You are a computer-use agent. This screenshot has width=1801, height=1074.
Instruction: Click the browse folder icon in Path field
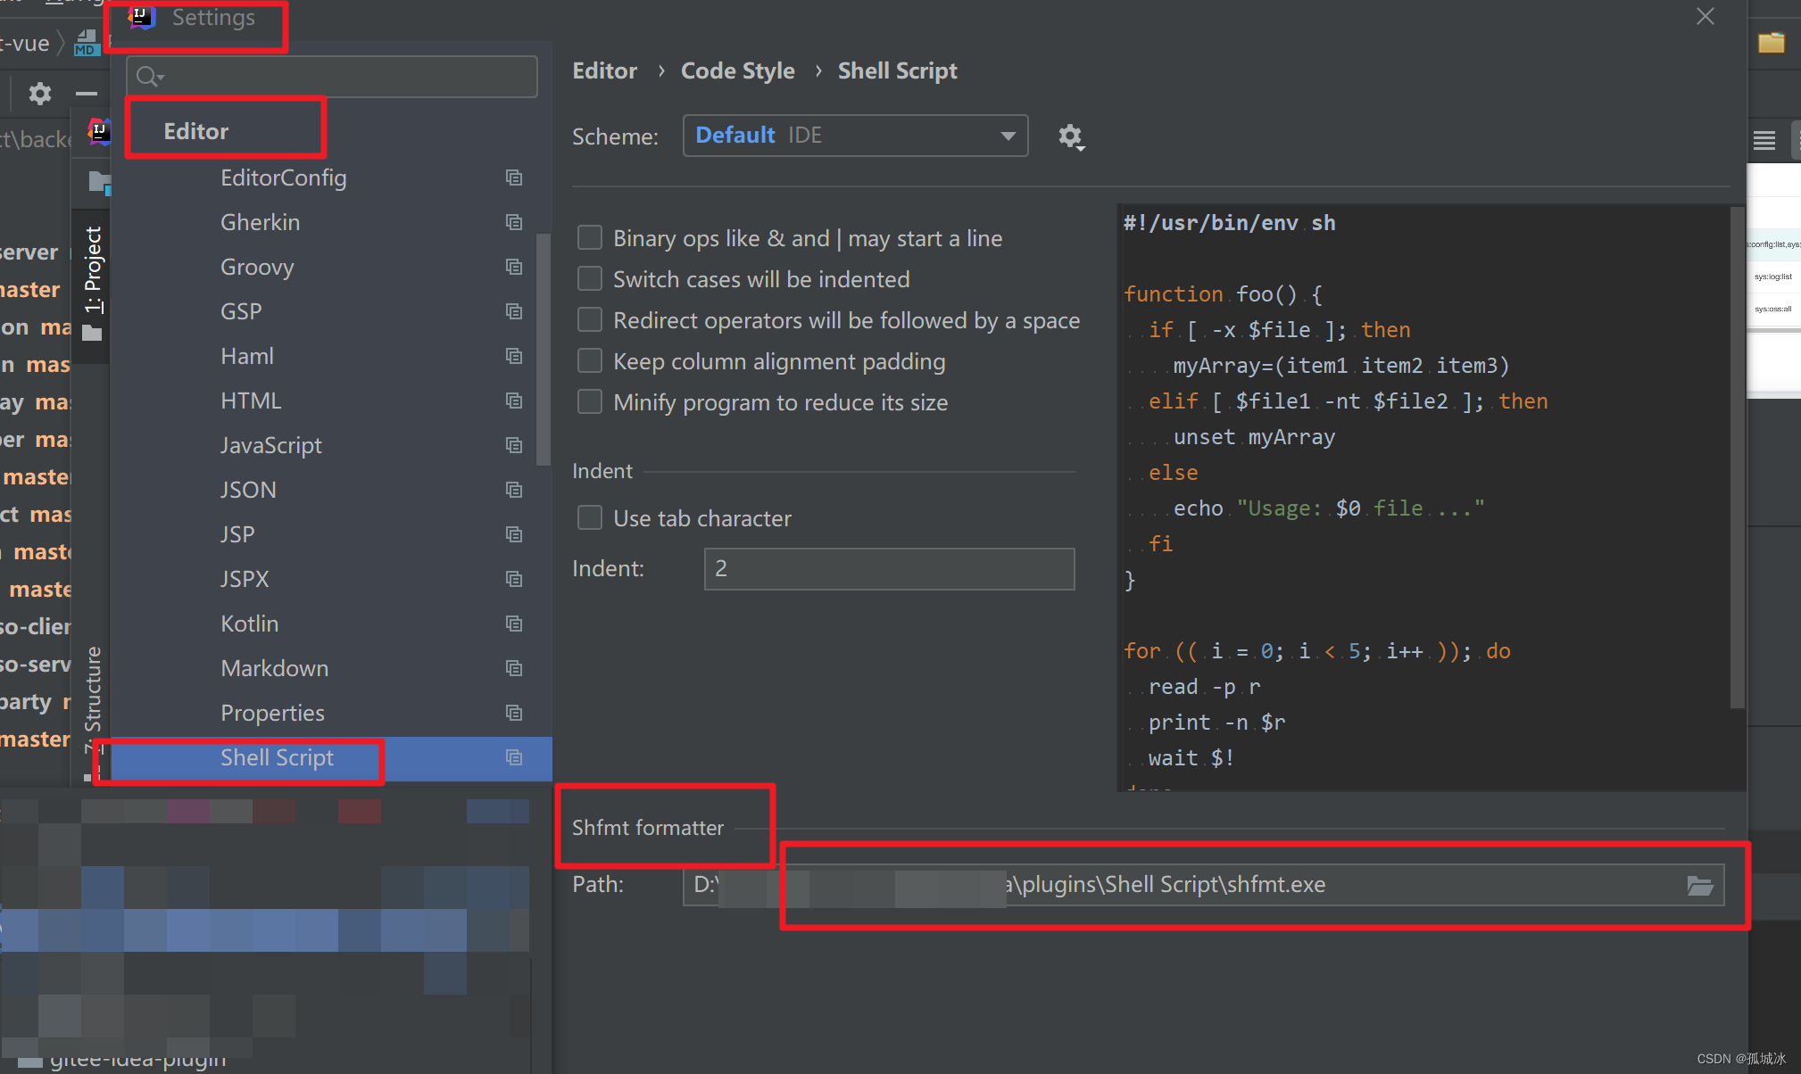coord(1699,885)
